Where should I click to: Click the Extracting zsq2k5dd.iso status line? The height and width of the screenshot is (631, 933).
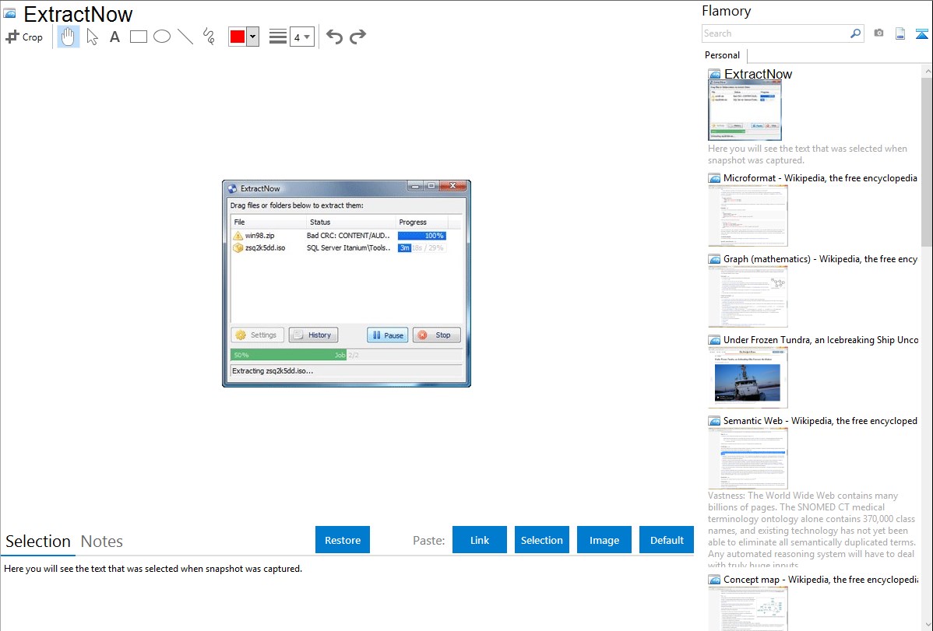(273, 370)
